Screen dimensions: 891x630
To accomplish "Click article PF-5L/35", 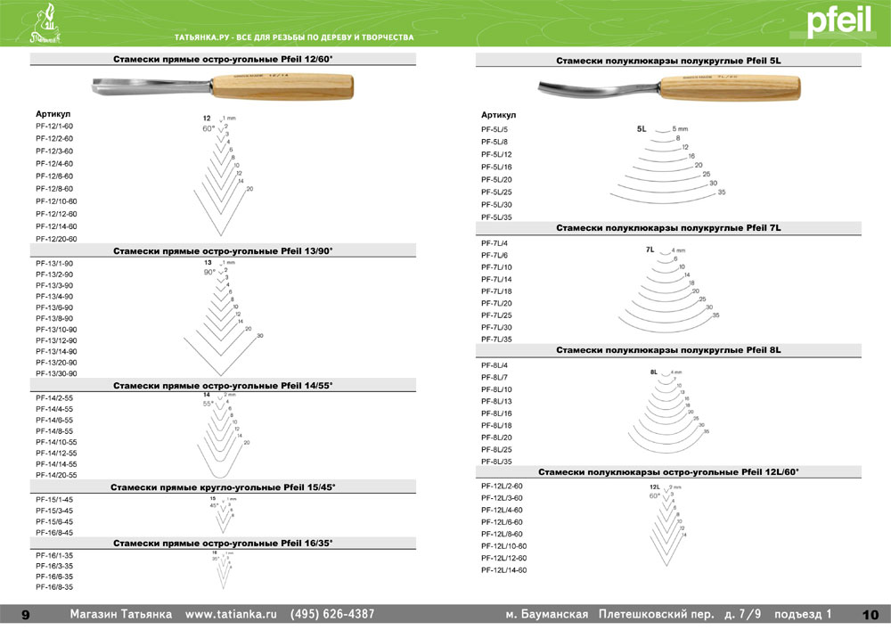I will 496,217.
